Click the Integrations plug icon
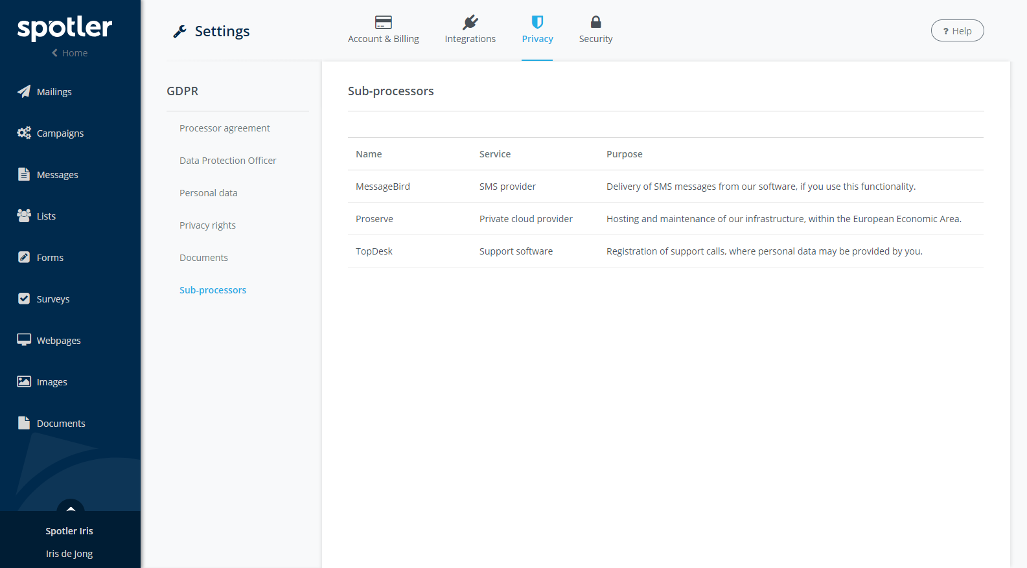The width and height of the screenshot is (1027, 568). (x=470, y=23)
